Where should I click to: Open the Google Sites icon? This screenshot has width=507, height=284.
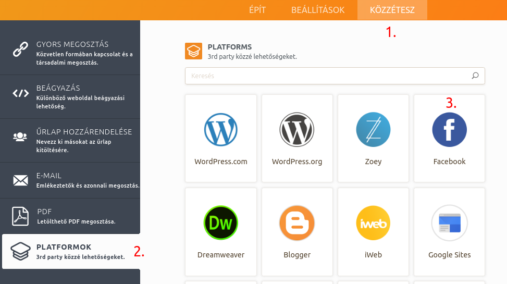[x=449, y=223]
